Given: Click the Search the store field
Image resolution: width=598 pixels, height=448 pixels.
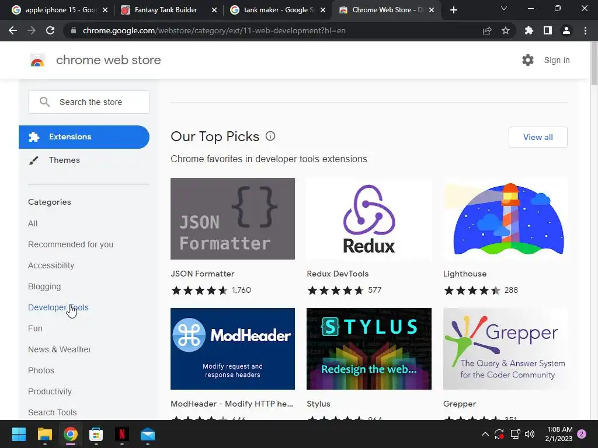Looking at the screenshot, I should (89, 102).
